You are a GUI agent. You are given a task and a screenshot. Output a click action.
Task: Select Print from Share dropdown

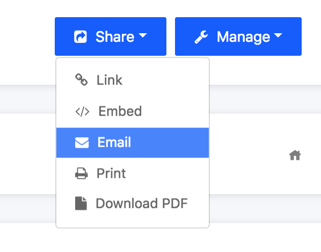coord(133,174)
